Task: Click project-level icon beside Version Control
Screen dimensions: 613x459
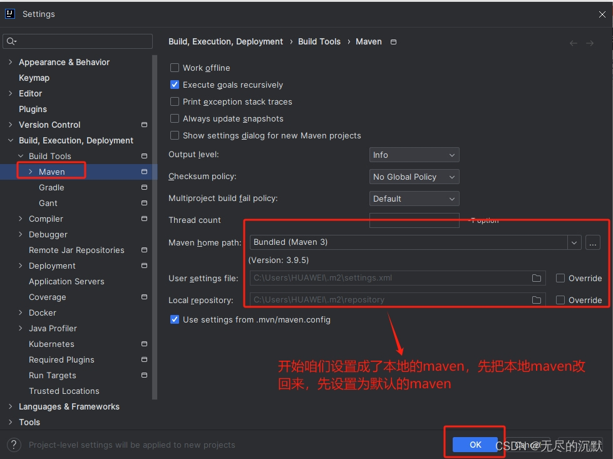Action: tap(144, 125)
